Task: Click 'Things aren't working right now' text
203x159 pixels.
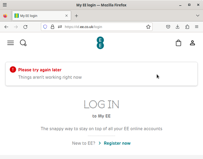Action: [x=50, y=77]
